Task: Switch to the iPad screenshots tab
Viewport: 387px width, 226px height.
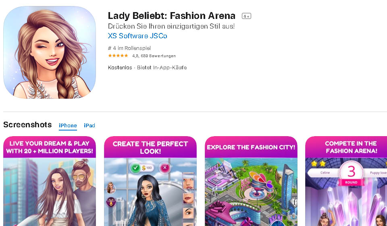Action: [89, 125]
